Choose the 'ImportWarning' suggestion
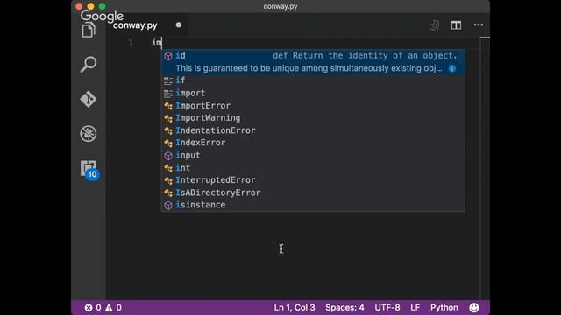This screenshot has height=315, width=561. tap(313, 118)
